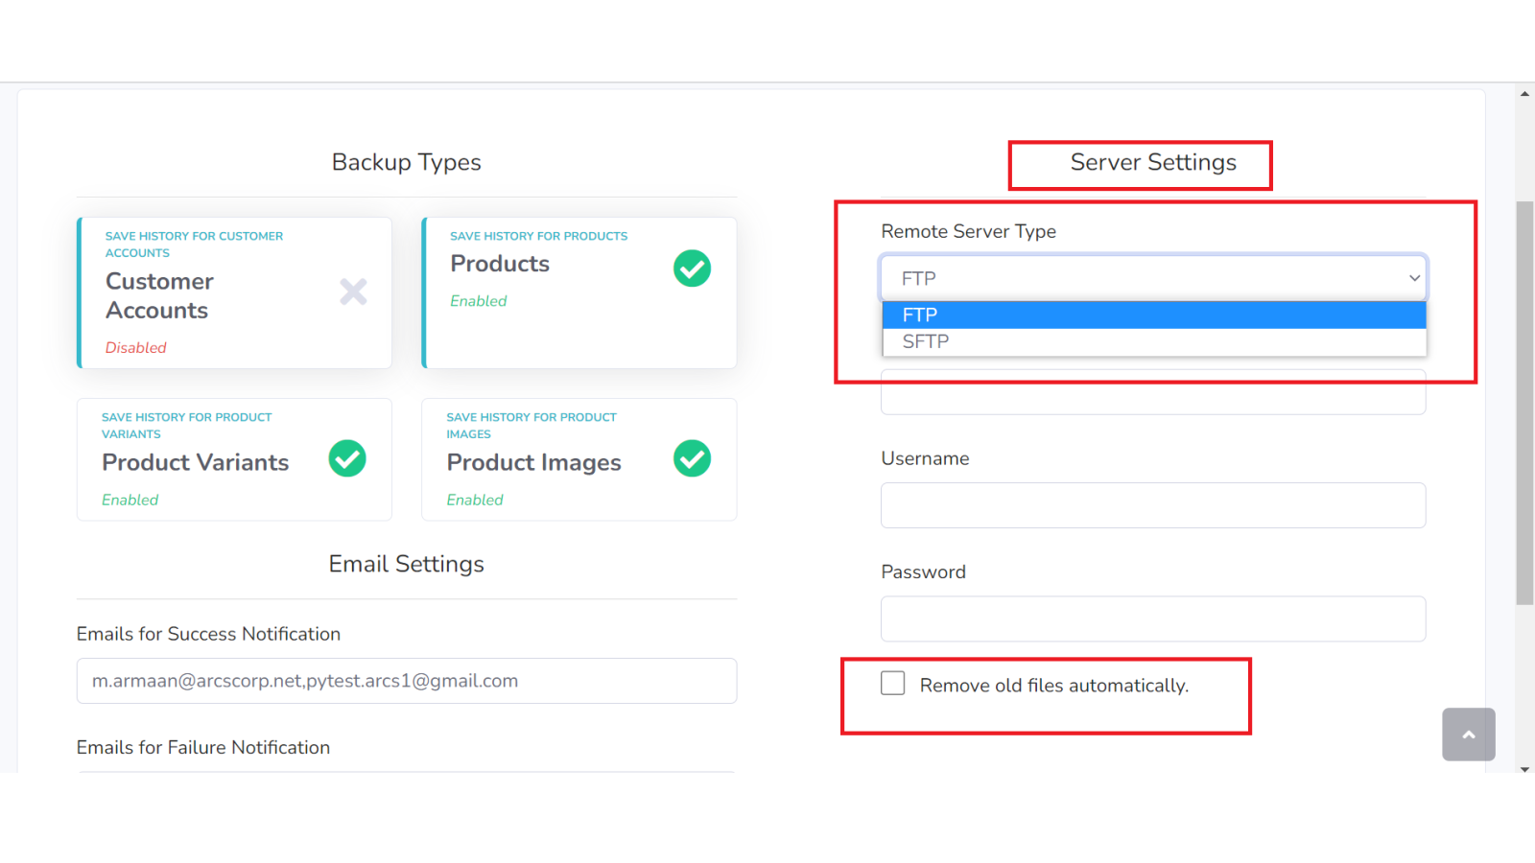Click the Customer Accounts disabled X icon
This screenshot has height=863, width=1535.
(x=353, y=292)
